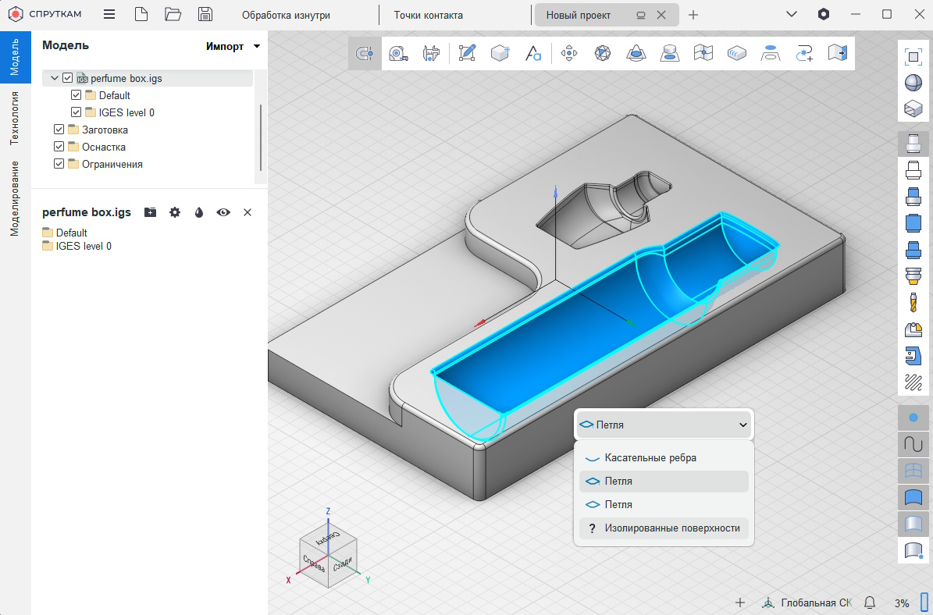This screenshot has height=615, width=933.
Task: Toggle the IGES level 0 checkbox
Action: (x=76, y=112)
